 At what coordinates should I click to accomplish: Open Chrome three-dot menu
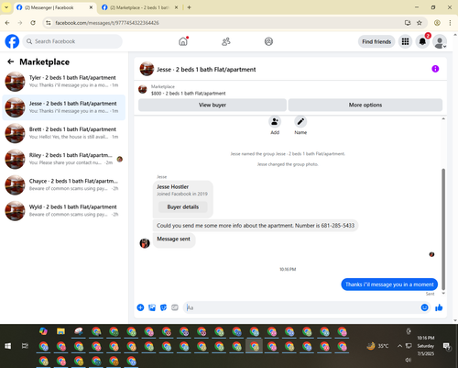(x=450, y=23)
